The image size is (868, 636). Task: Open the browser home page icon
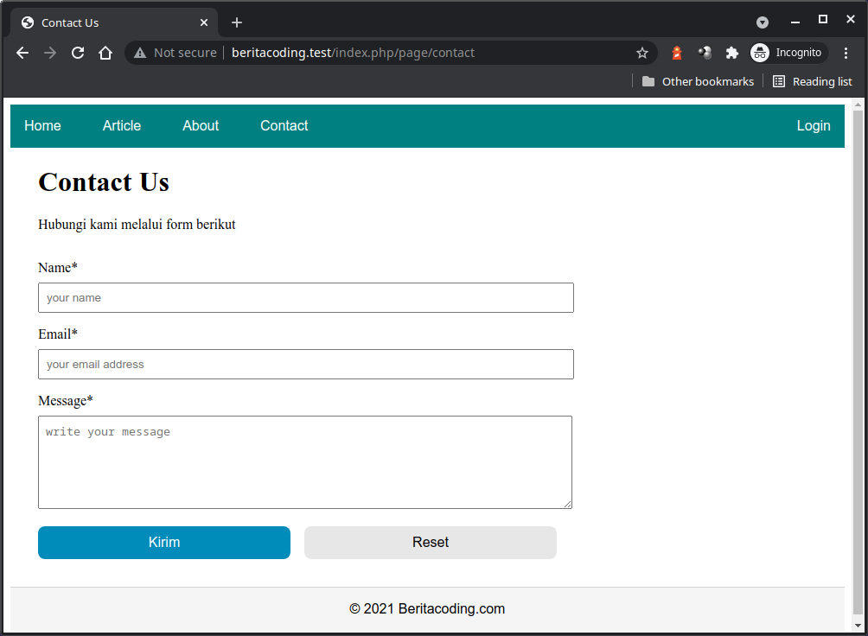pyautogui.click(x=105, y=53)
